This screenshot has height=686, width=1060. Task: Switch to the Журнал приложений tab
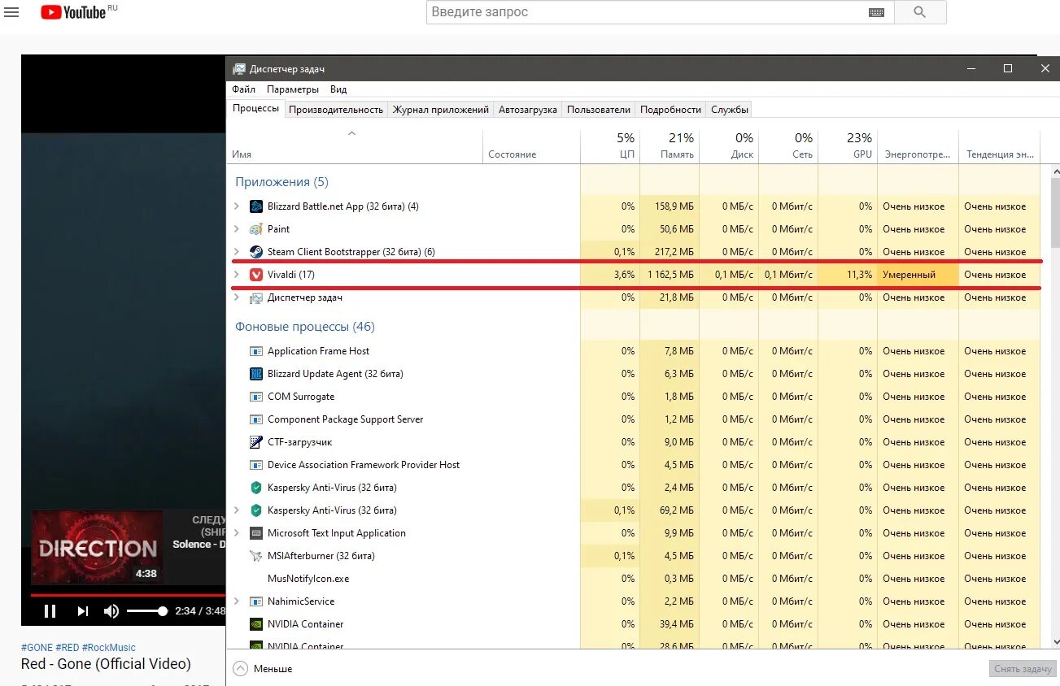441,109
